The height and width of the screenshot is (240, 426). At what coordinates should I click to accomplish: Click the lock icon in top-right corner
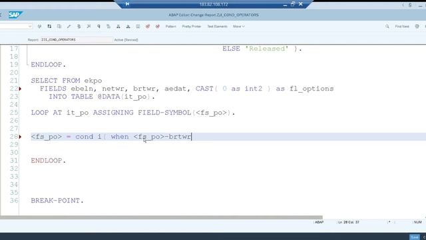click(410, 5)
